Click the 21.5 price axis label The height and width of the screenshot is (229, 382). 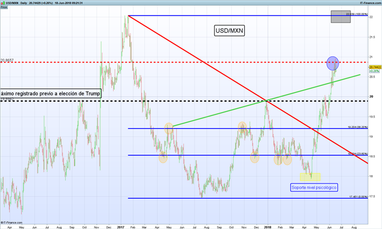click(x=372, y=37)
